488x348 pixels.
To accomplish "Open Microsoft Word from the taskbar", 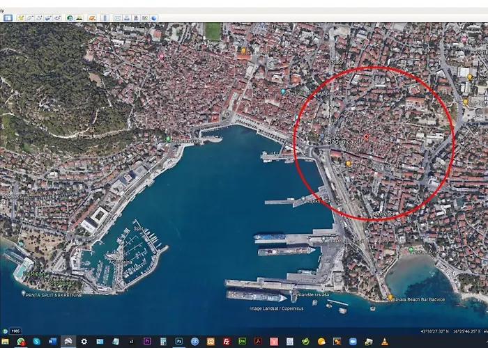I will point(53,342).
